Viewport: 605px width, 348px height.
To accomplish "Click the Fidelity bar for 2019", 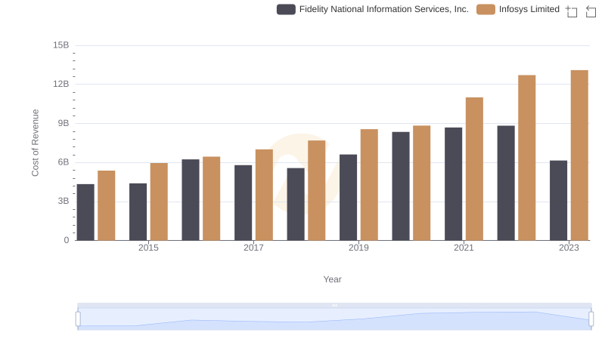I will tap(348, 198).
